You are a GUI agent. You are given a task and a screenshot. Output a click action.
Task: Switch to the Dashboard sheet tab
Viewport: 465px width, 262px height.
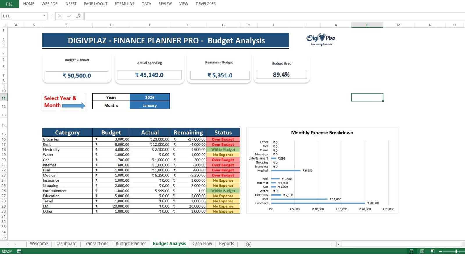(66, 244)
